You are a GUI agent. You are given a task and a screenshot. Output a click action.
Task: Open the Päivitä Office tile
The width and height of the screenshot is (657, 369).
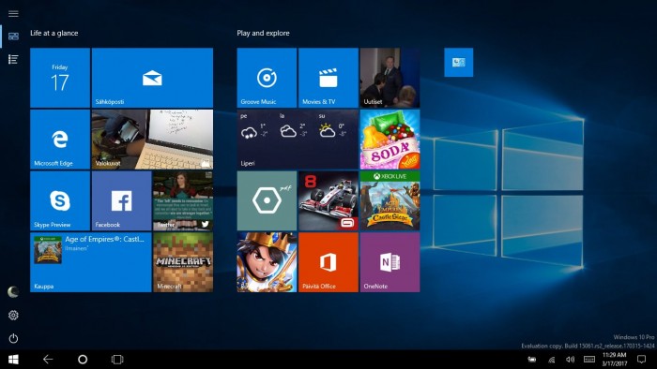tap(328, 262)
